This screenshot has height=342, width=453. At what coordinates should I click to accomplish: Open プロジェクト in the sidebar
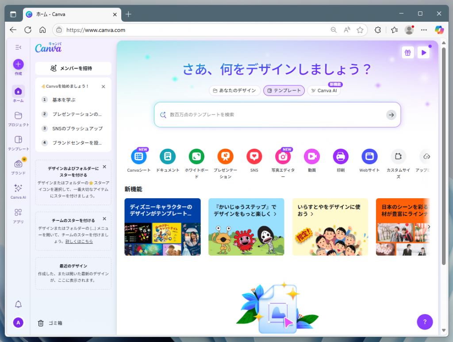coord(18,116)
